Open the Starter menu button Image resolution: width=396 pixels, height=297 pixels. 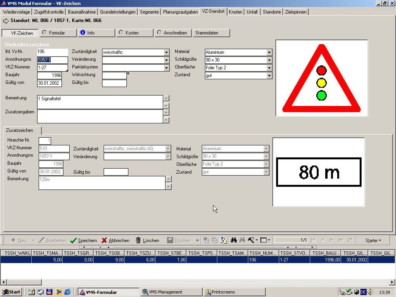click(373, 240)
